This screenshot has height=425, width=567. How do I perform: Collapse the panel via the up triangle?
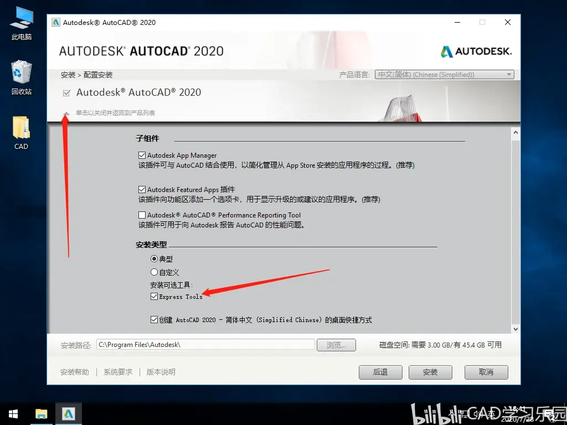click(66, 113)
